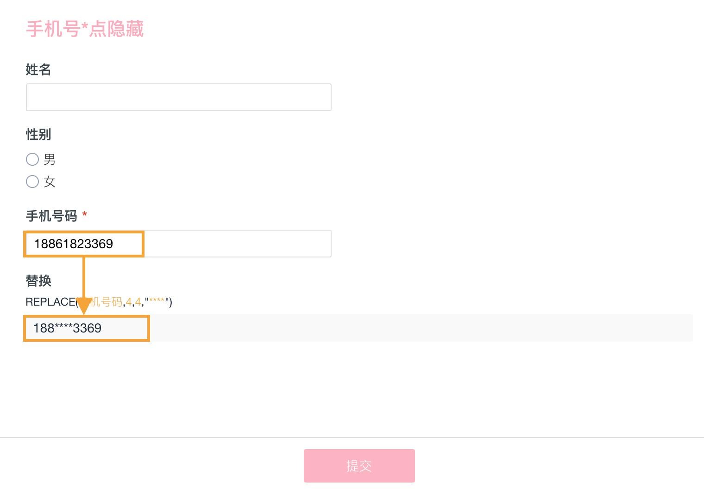704x489 pixels.
Task: Click the masked result 188****3369
Action: [68, 328]
